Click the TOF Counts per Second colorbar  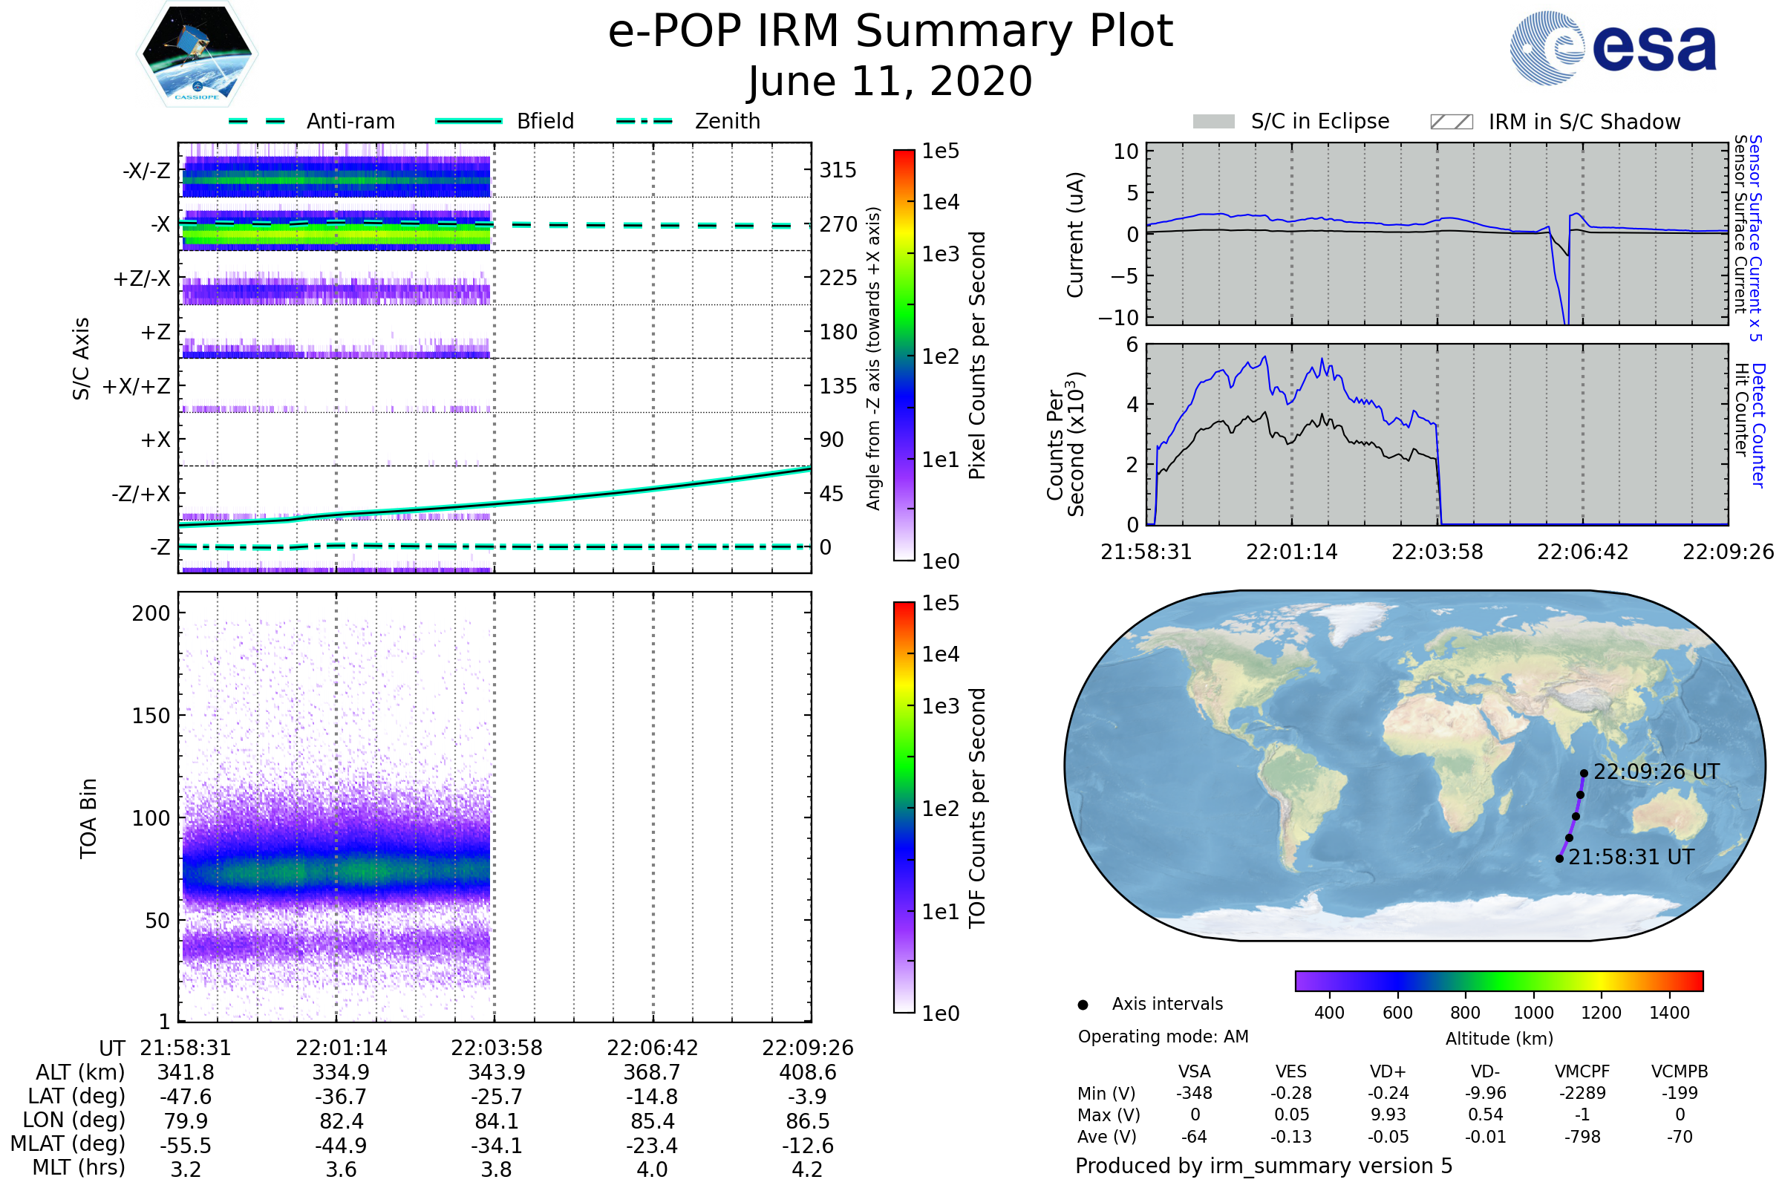pyautogui.click(x=904, y=807)
